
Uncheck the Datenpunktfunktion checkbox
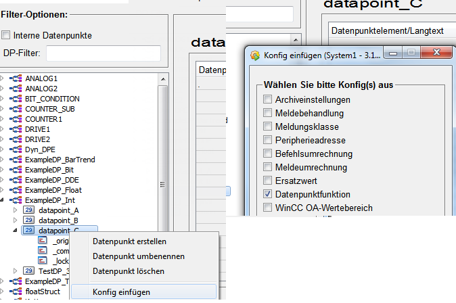pyautogui.click(x=268, y=194)
